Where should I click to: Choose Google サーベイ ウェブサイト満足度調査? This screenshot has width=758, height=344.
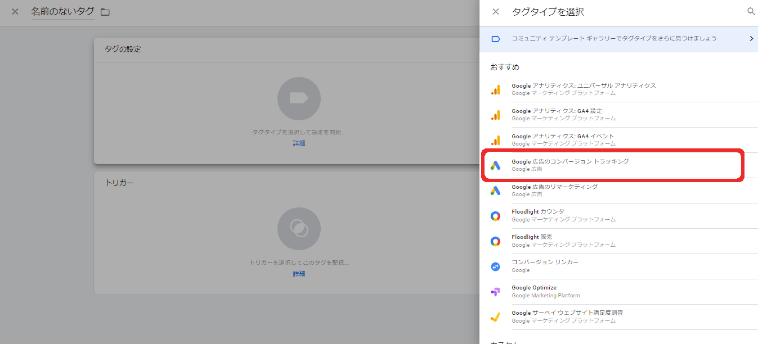pos(567,313)
